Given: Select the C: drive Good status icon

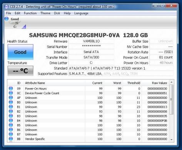Looking at the screenshot, I should pos(7,19).
